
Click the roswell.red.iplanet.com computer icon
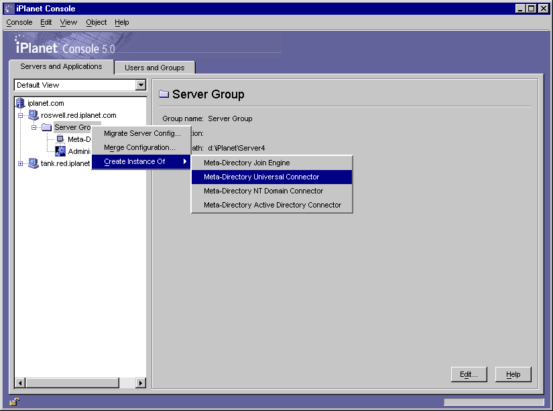(33, 115)
